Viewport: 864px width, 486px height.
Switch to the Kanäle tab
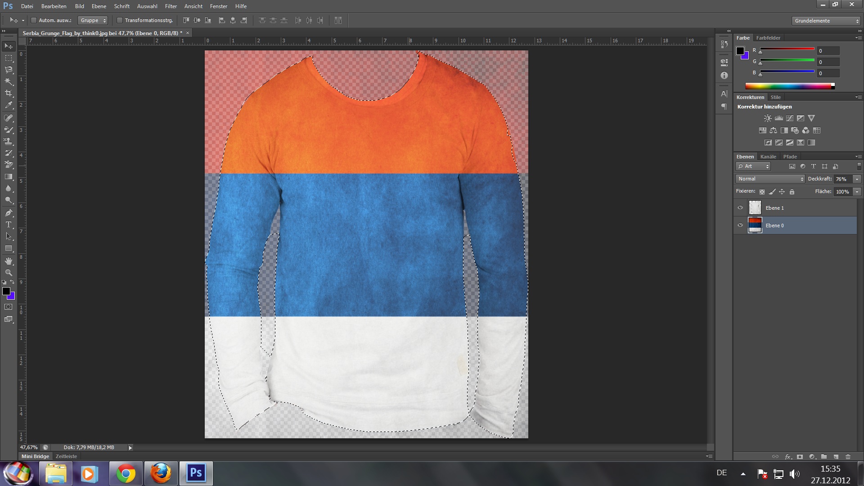pyautogui.click(x=768, y=157)
